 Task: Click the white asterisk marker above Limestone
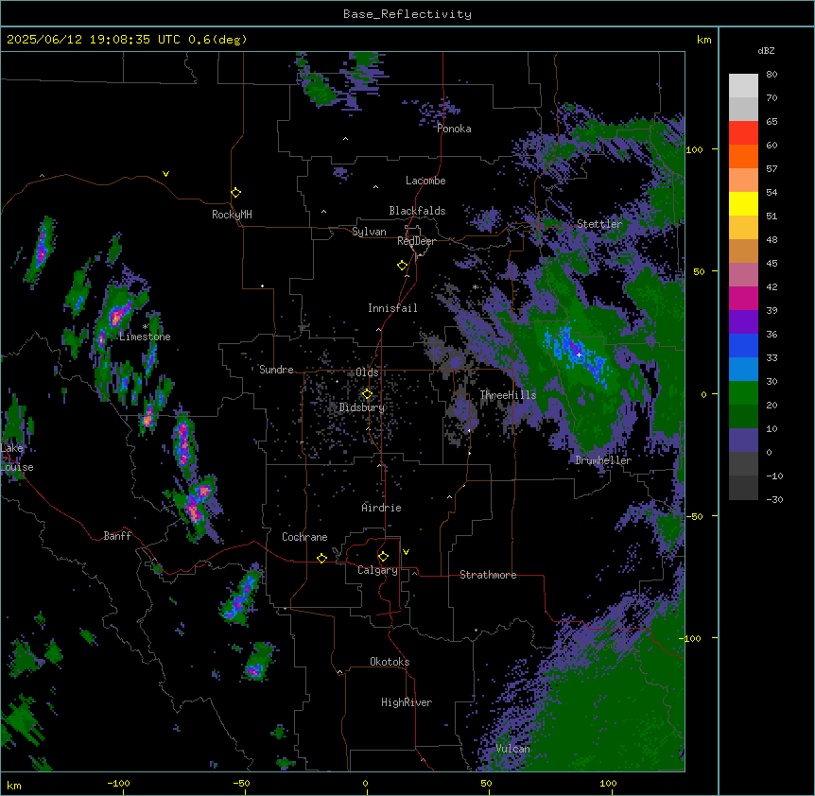tap(145, 327)
